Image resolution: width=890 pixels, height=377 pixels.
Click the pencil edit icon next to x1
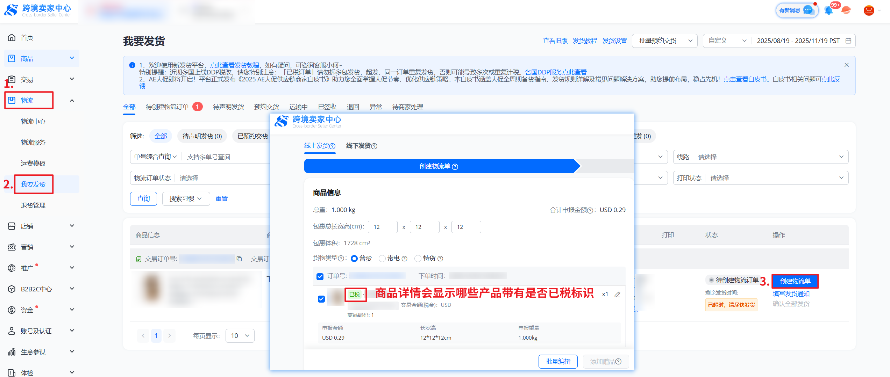pyautogui.click(x=618, y=295)
